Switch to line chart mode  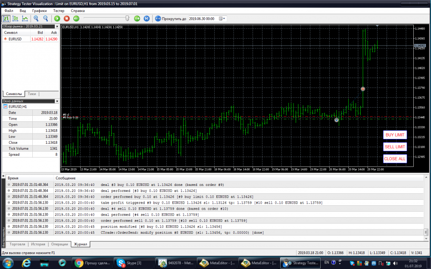pyautogui.click(x=25, y=19)
